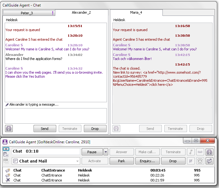
Task: Click the voicemail tape icon
Action: 200,152
